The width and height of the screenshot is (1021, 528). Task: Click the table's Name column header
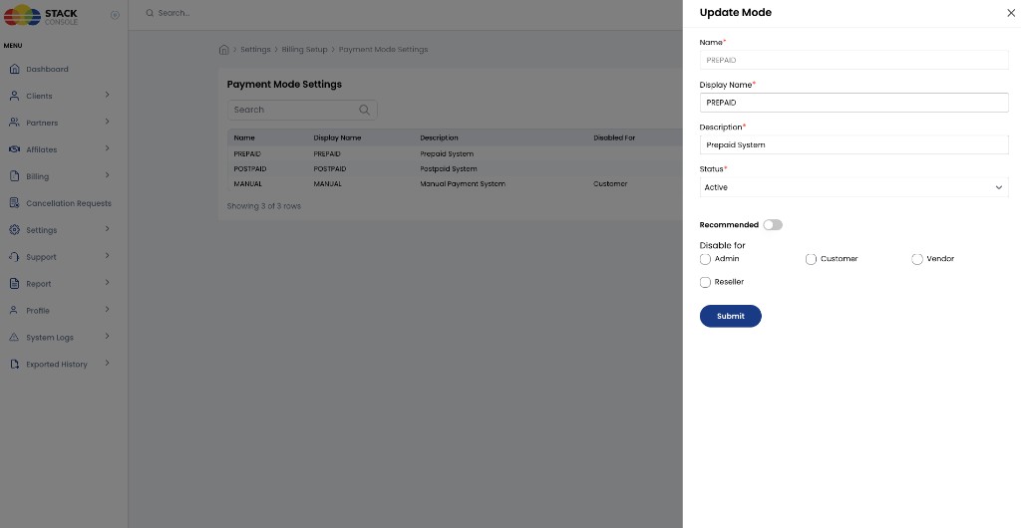point(244,137)
